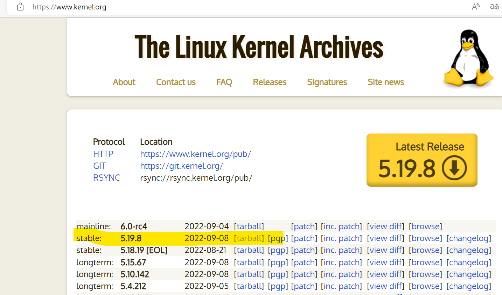Click inc. patch for longterm 5.15.67

pos(341,262)
